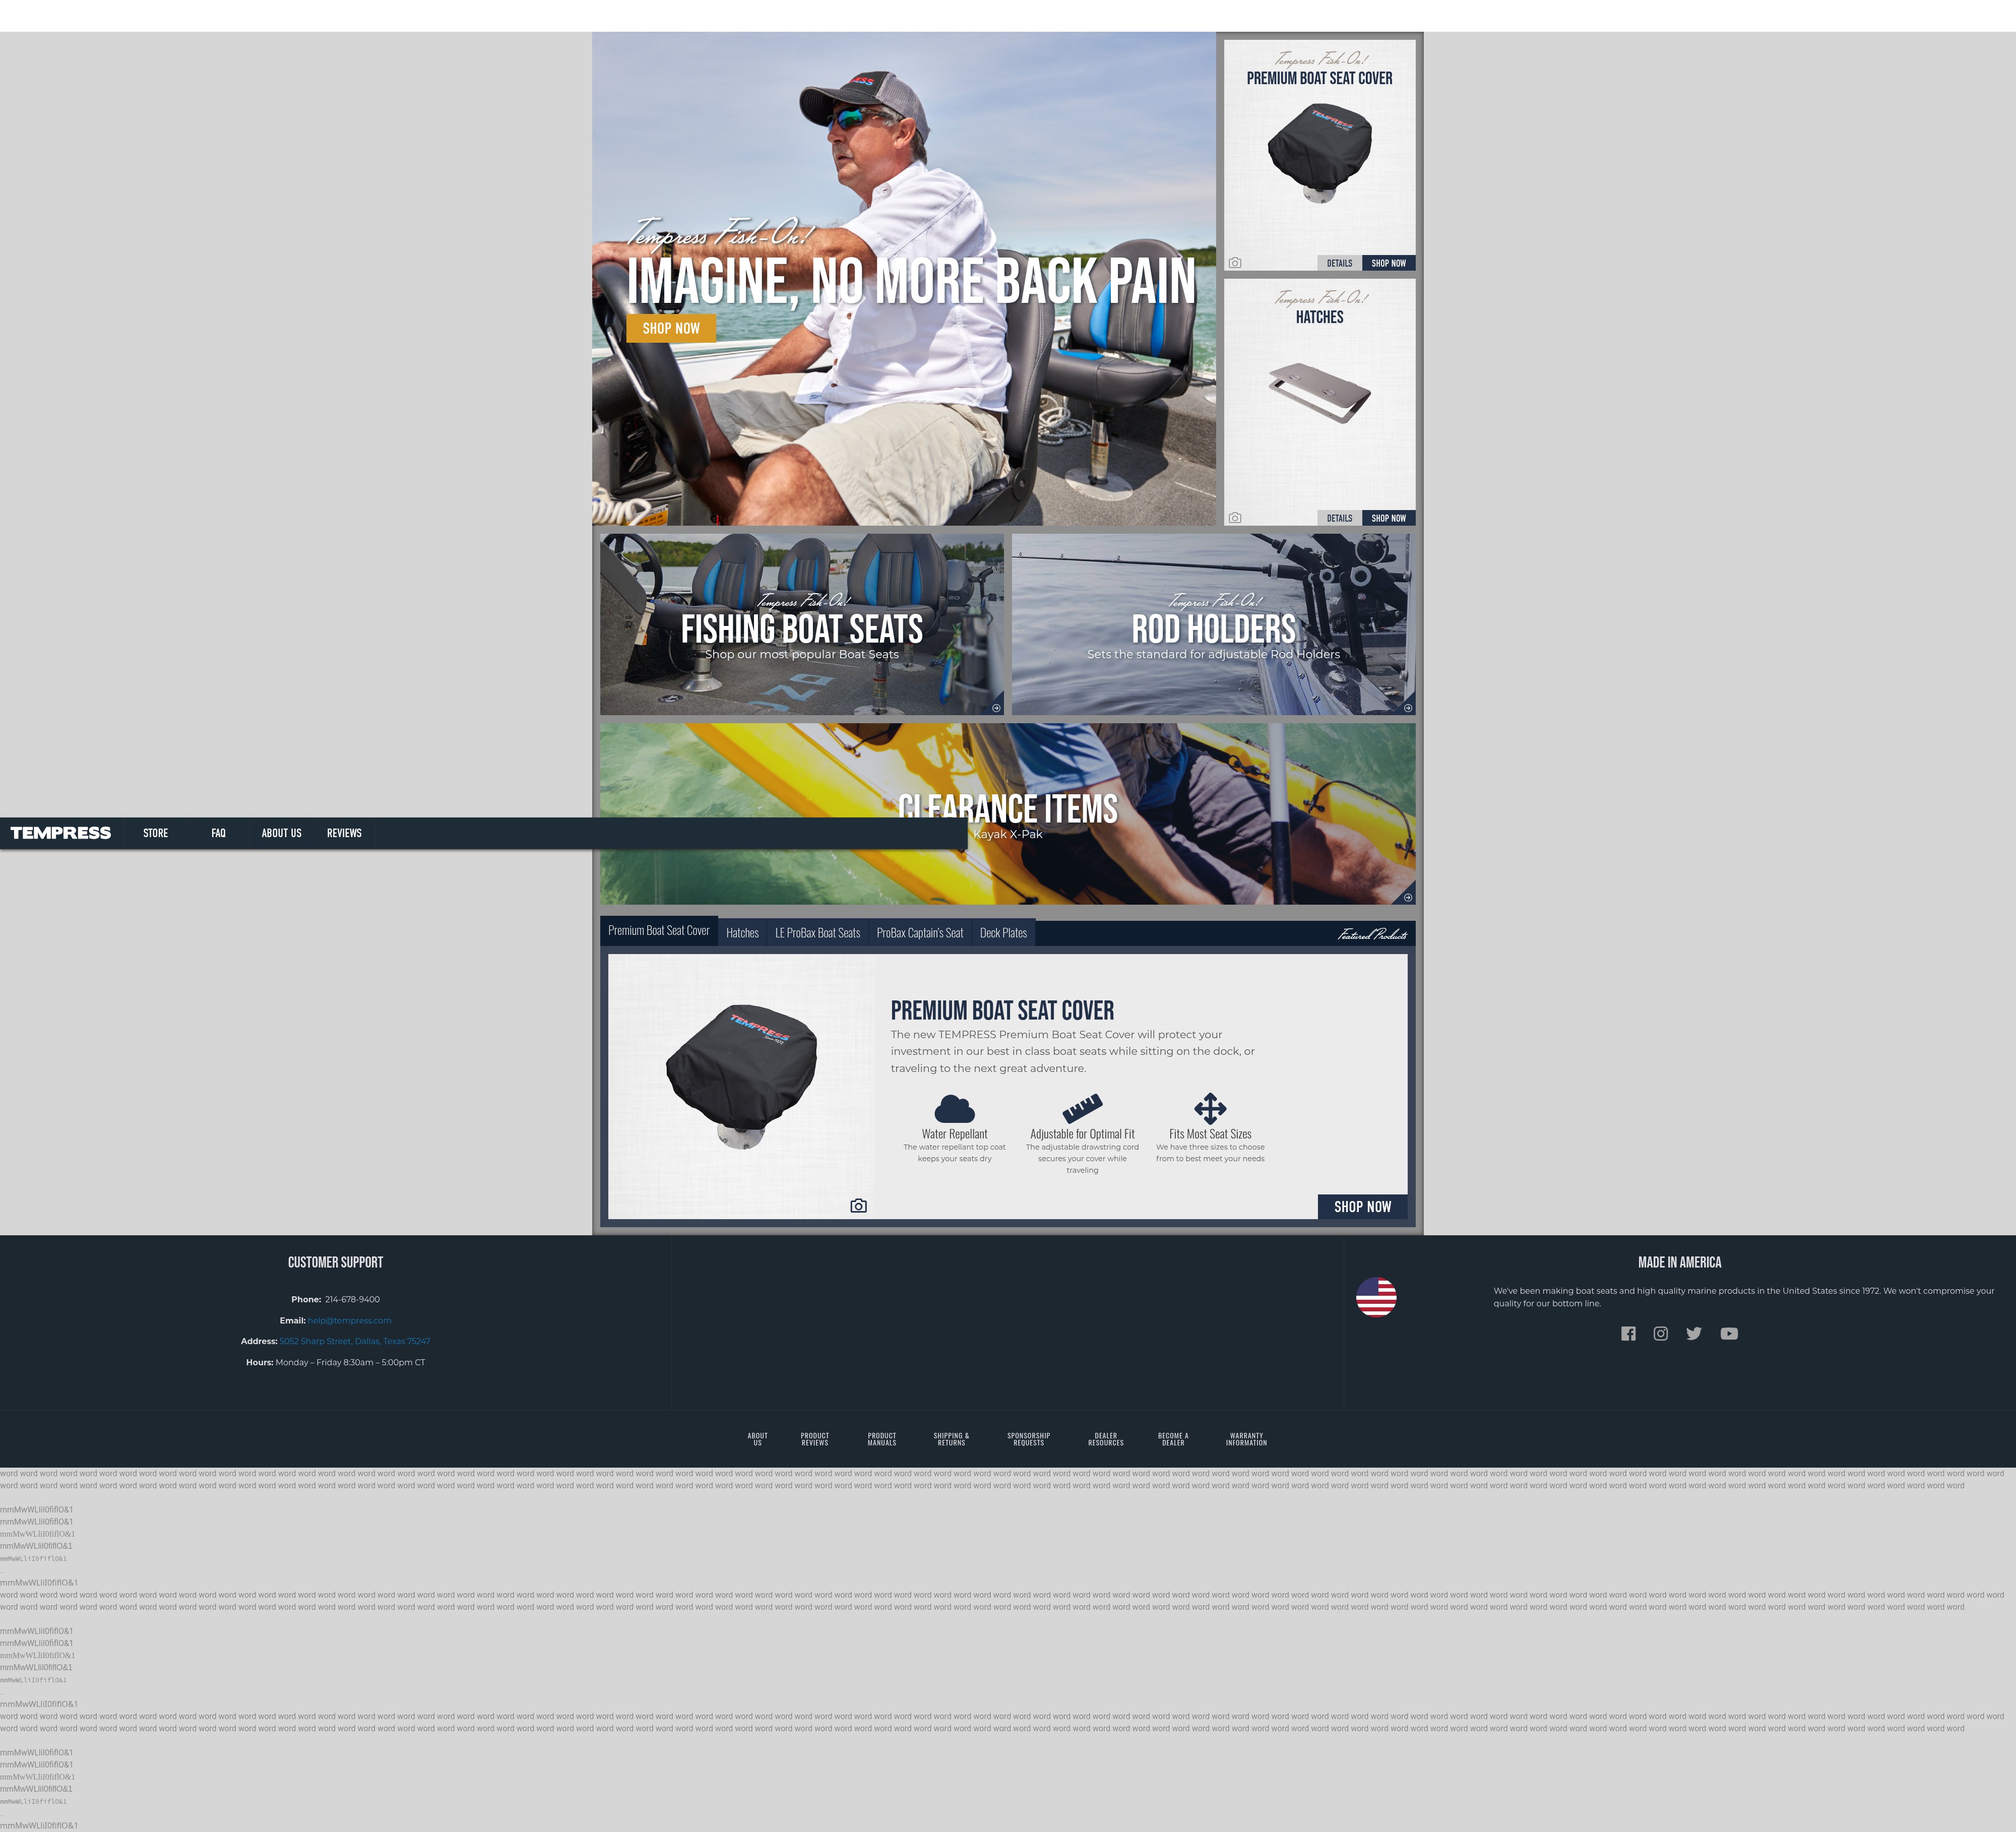
Task: Switch to the Deck Plates tab
Action: pyautogui.click(x=1003, y=933)
